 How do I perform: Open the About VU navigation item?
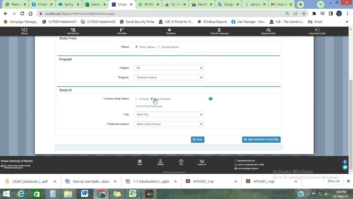tap(24, 31)
